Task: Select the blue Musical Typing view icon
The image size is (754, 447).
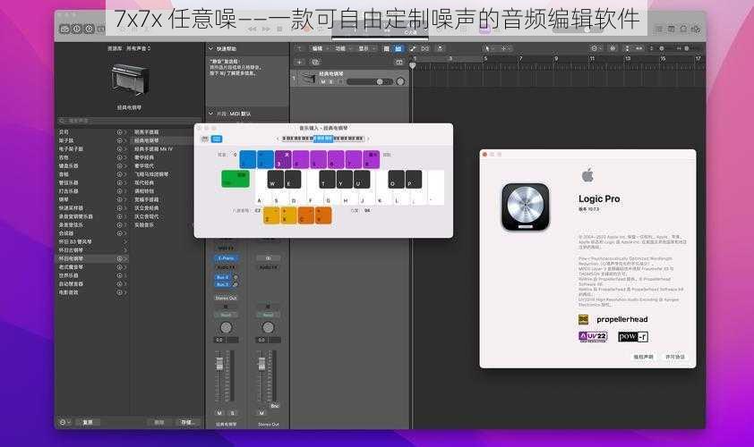Action: click(x=217, y=139)
